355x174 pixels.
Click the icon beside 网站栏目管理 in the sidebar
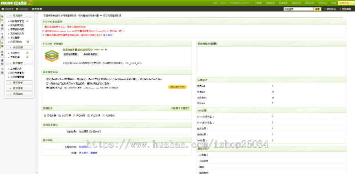[27, 21]
